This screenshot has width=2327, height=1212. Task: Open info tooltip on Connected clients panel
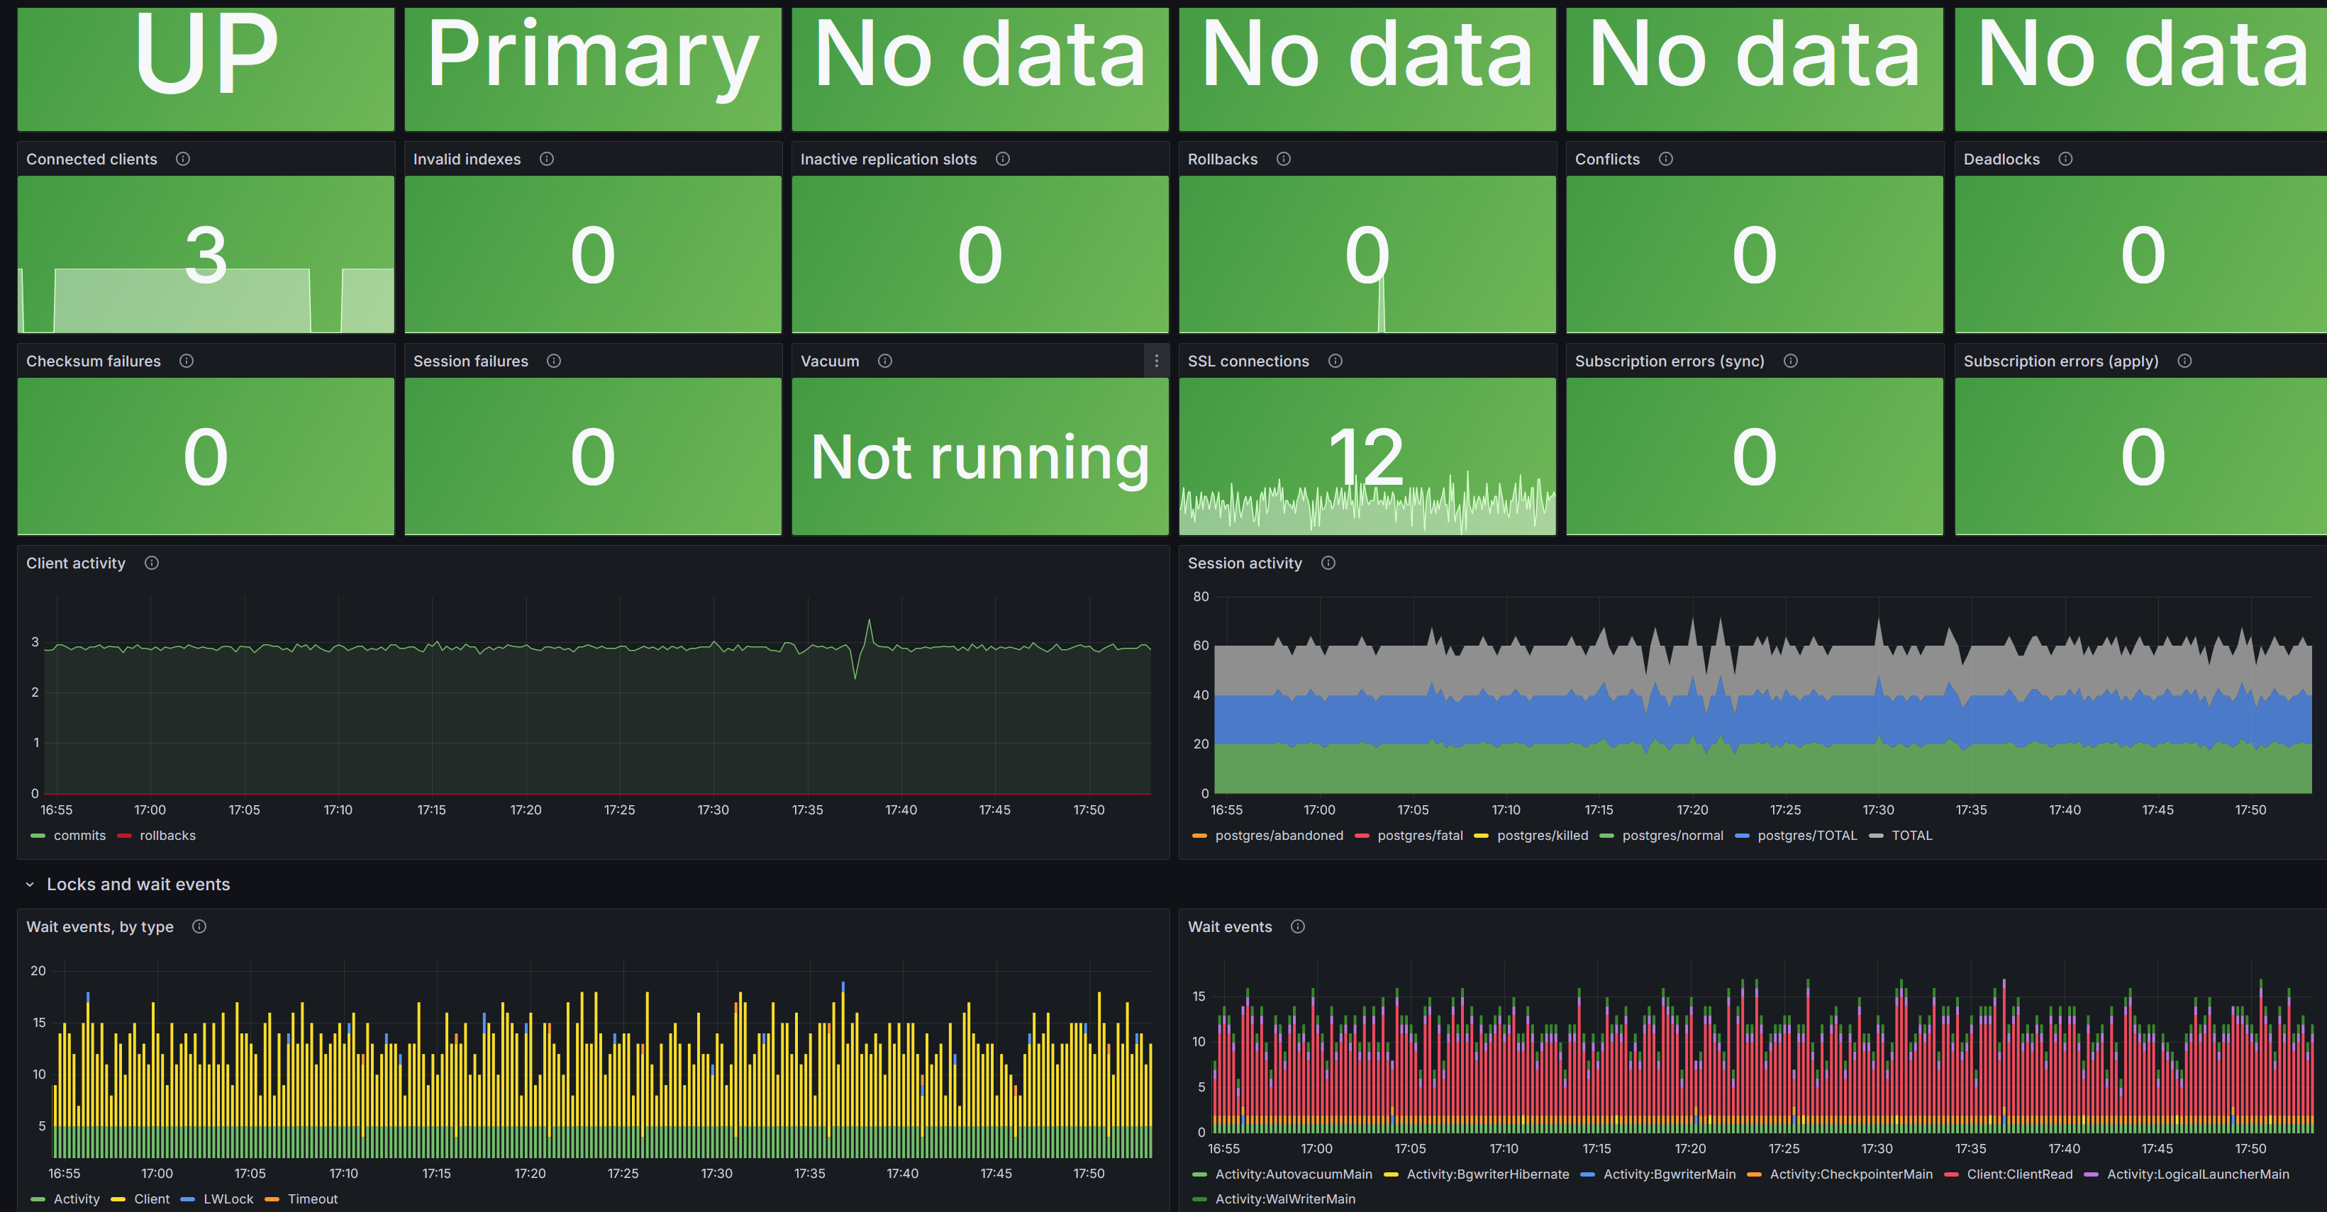click(184, 159)
